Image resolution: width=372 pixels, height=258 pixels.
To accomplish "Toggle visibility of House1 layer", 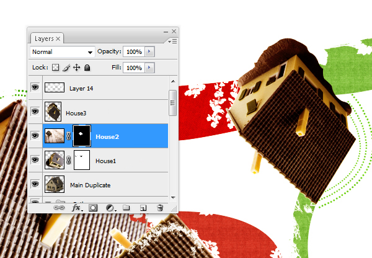I will pyautogui.click(x=35, y=160).
